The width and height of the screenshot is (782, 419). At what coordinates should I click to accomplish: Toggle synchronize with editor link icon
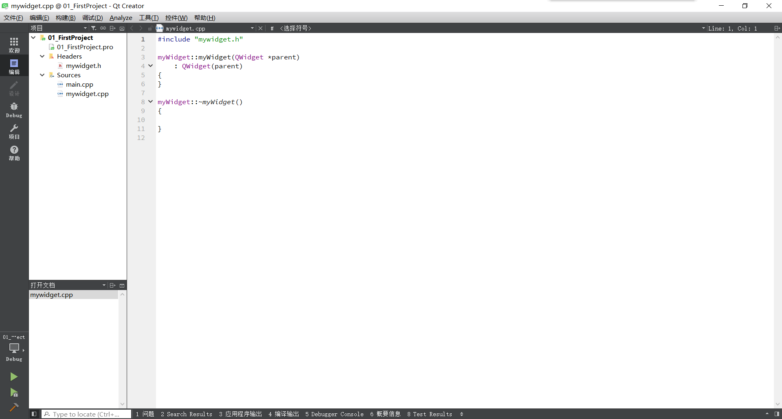[x=103, y=28]
